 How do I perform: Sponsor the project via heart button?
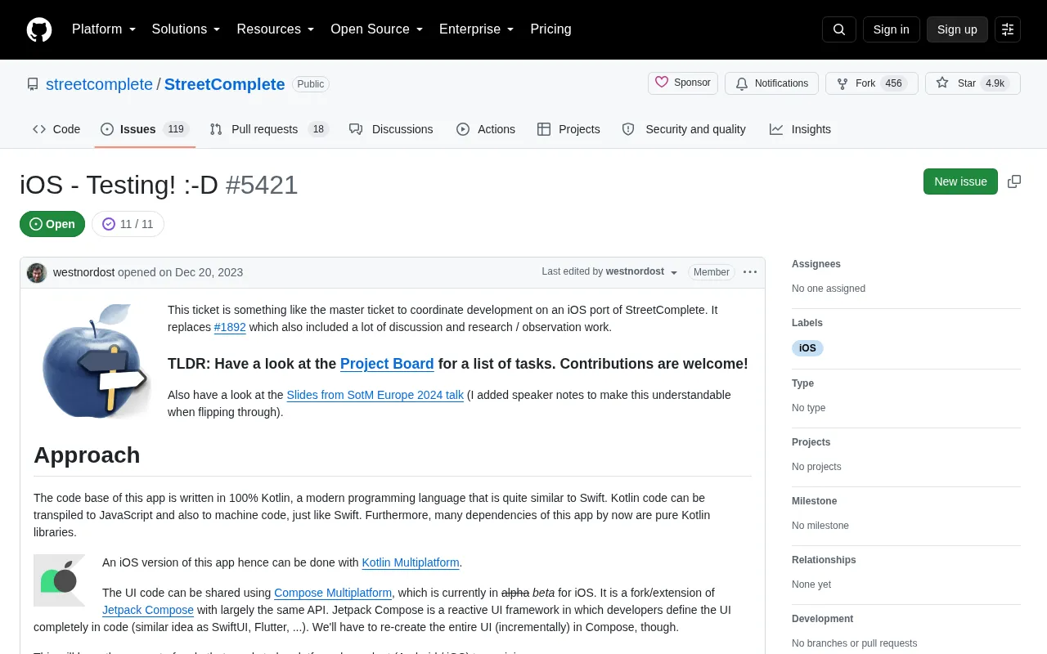pos(683,83)
